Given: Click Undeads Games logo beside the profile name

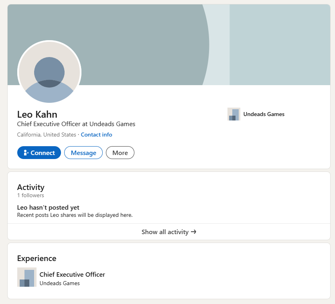Looking at the screenshot, I should click(233, 114).
